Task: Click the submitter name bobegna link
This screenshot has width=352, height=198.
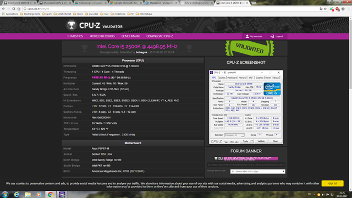Action: [x=141, y=52]
